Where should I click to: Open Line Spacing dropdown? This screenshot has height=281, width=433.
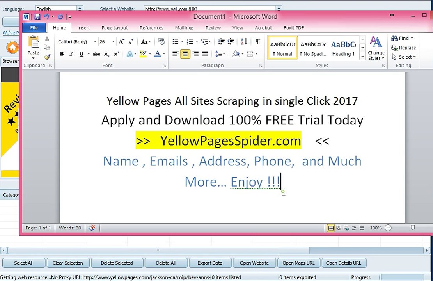(220, 54)
